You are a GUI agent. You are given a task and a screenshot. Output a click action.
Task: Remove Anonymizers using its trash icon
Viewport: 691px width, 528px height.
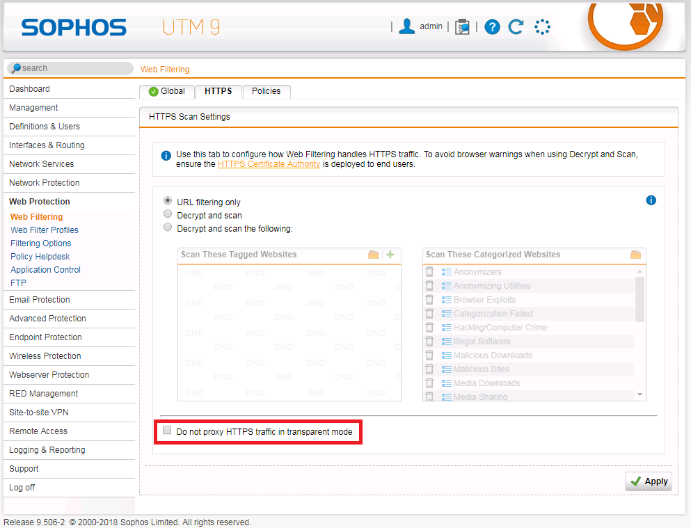coord(429,272)
